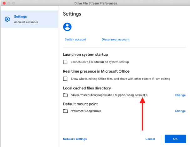190x147 pixels.
Task: Open Network settings
Action: point(75,139)
